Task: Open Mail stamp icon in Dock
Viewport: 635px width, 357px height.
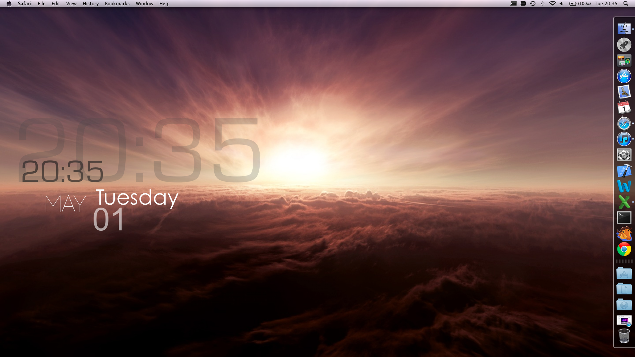Action: [624, 92]
